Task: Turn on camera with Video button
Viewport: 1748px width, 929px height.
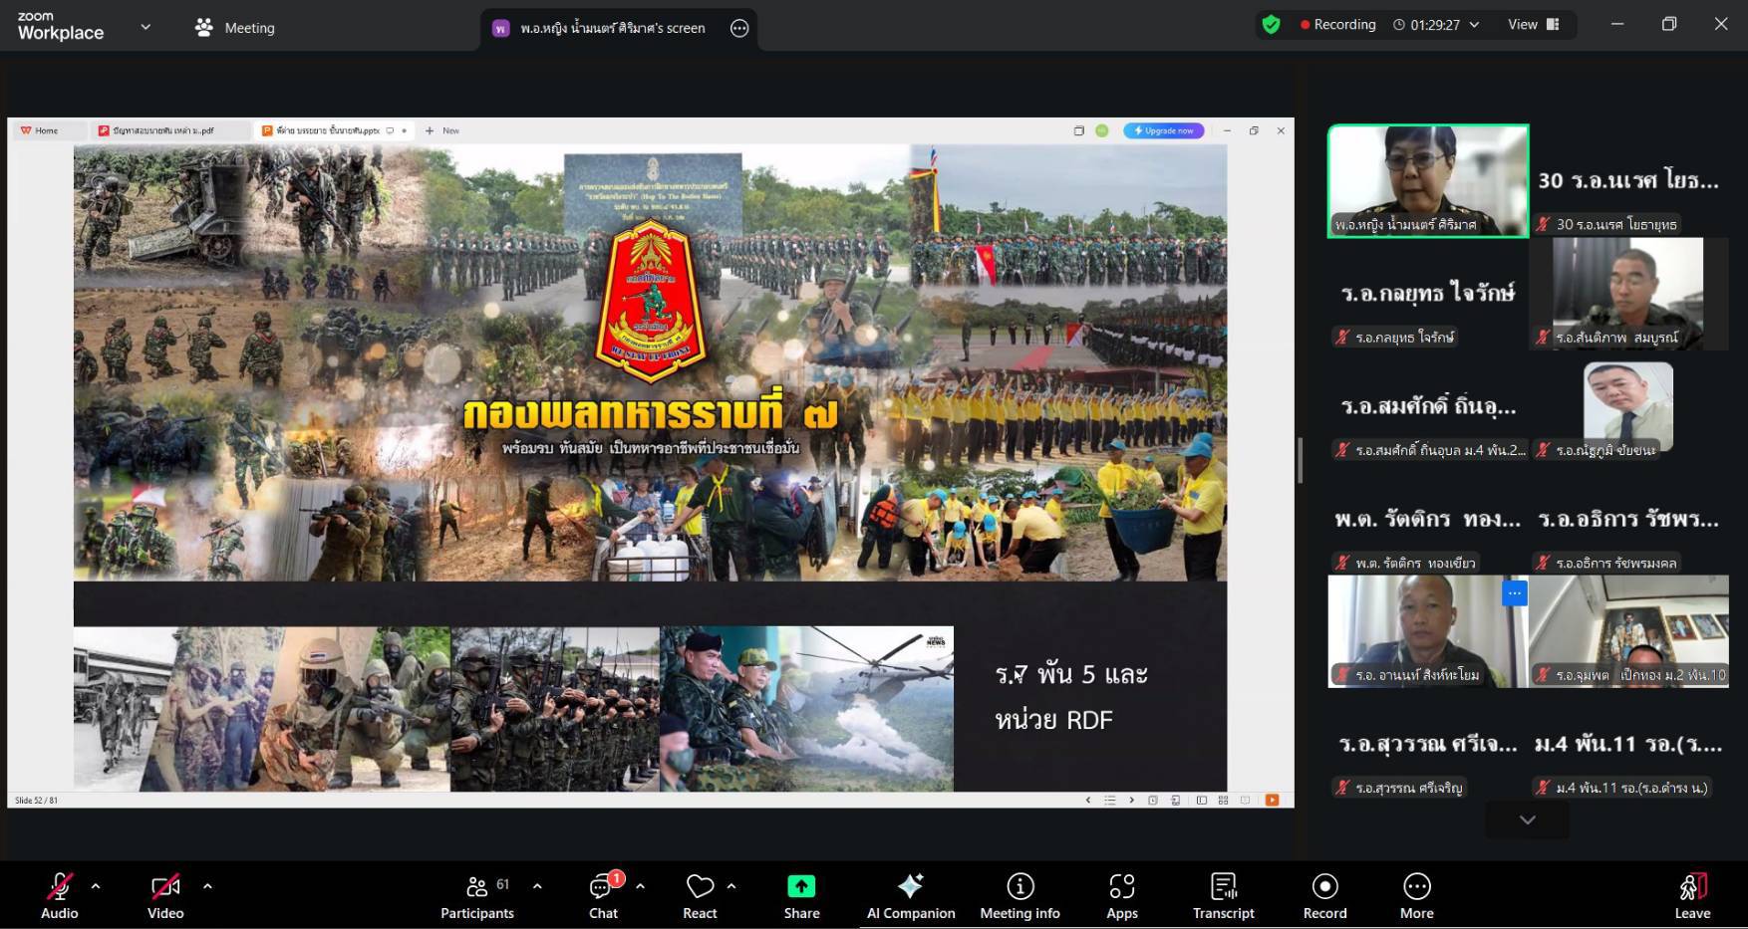Action: click(165, 895)
